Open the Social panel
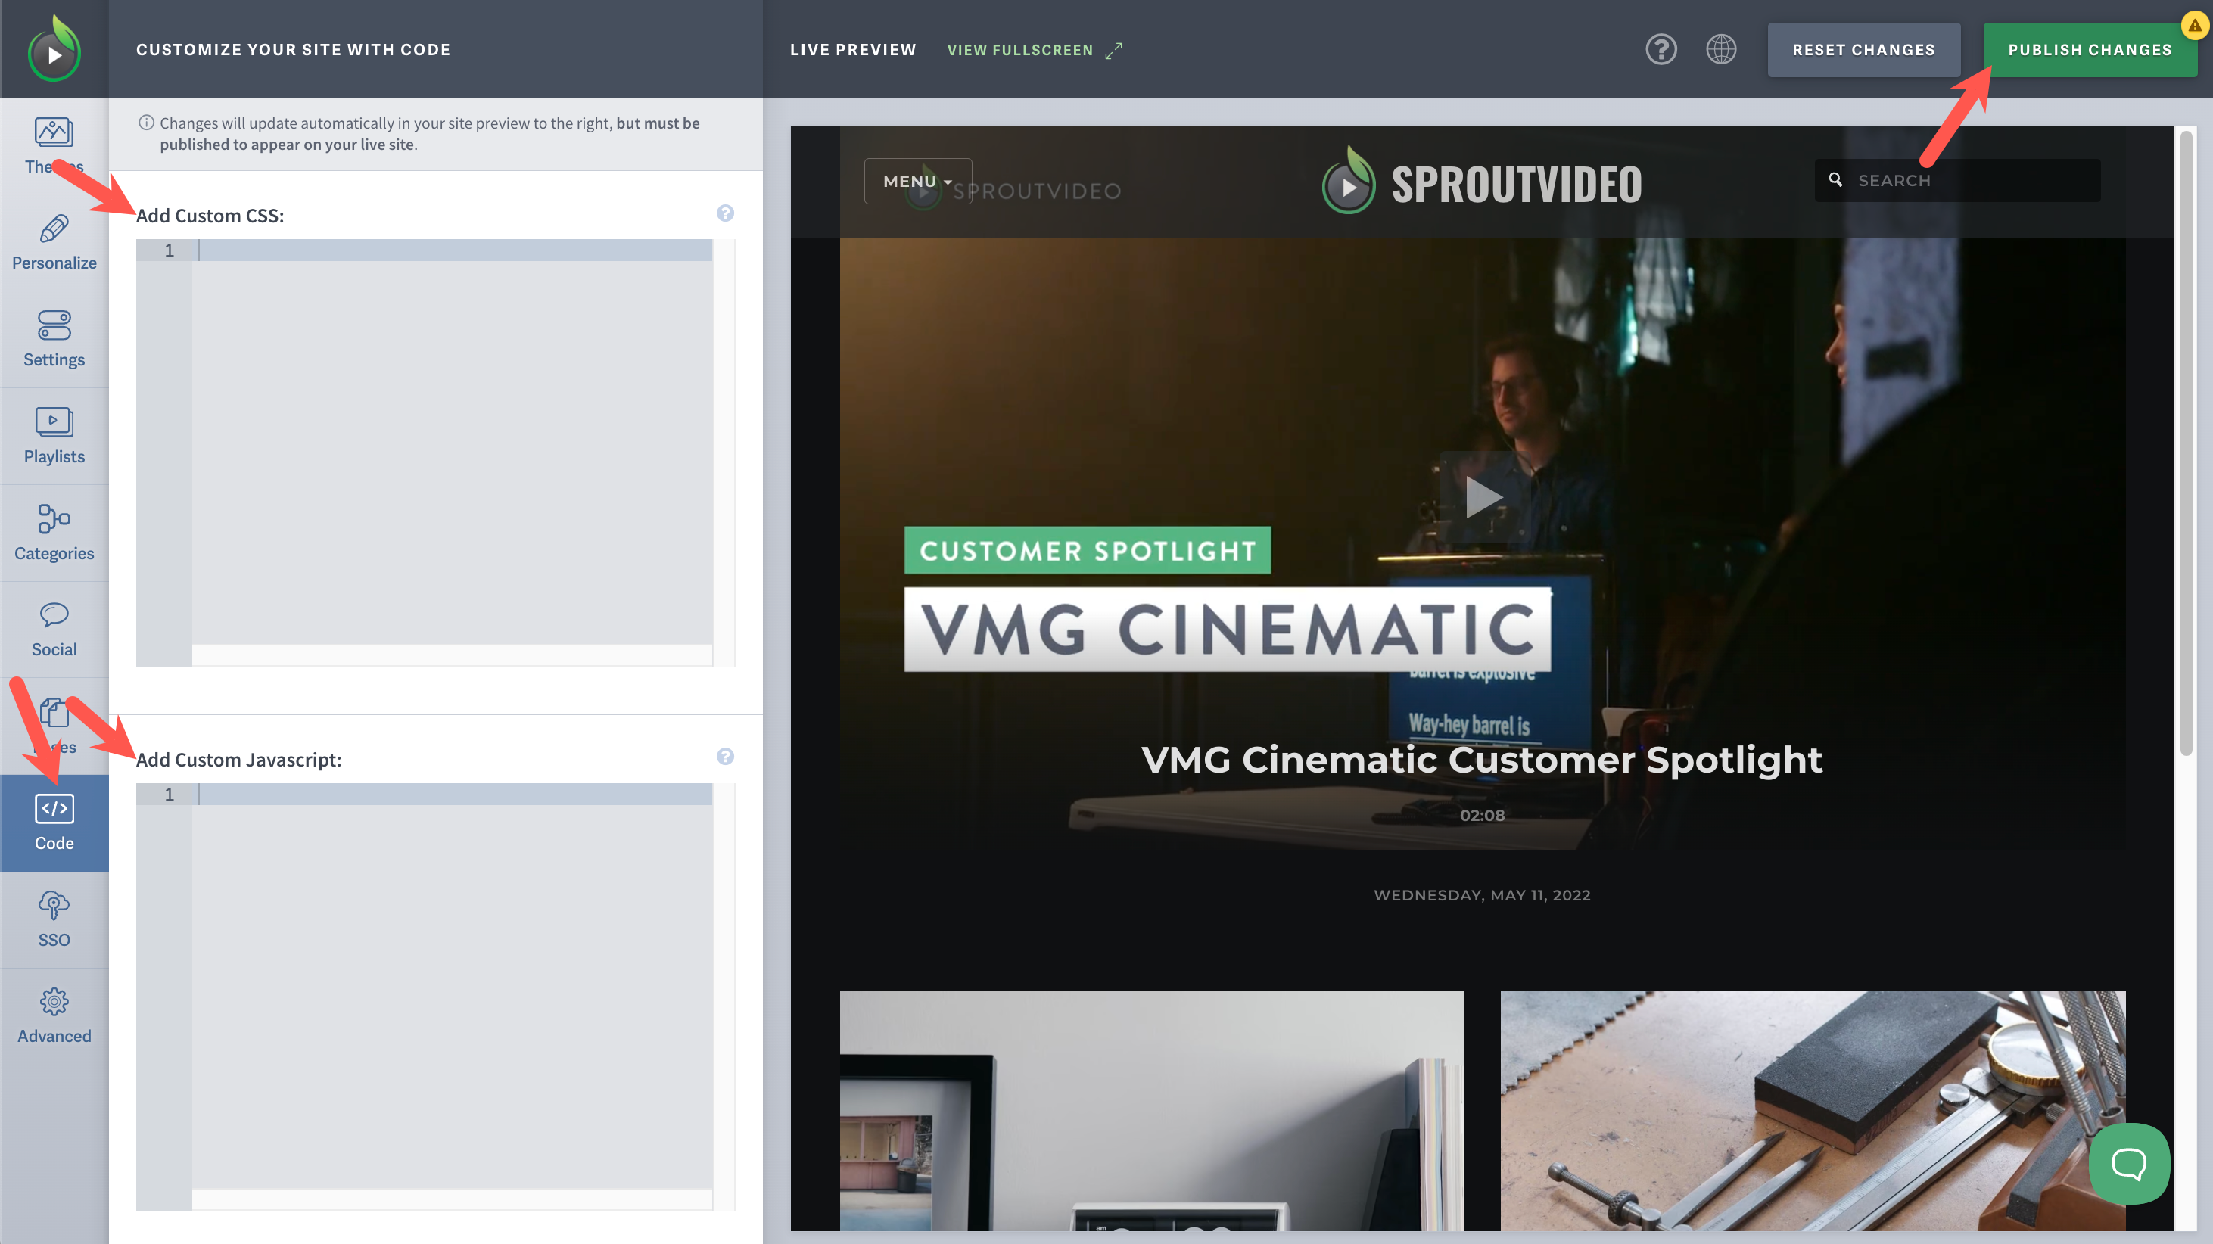This screenshot has height=1244, width=2213. click(x=53, y=628)
